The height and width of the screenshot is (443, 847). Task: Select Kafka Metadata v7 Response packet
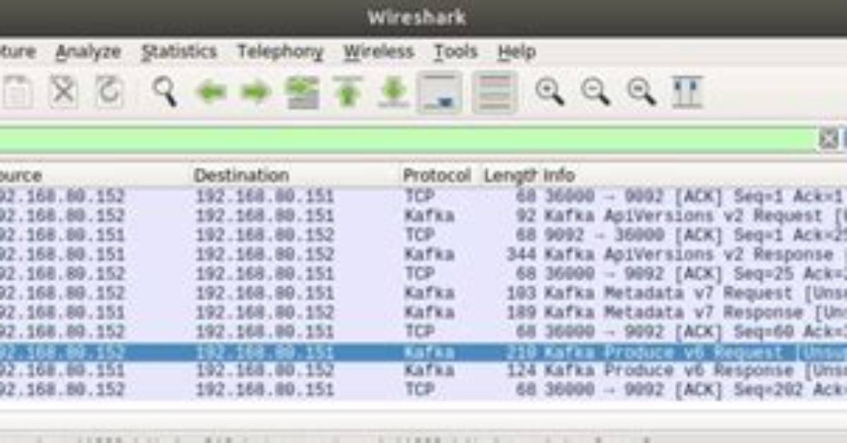(423, 312)
